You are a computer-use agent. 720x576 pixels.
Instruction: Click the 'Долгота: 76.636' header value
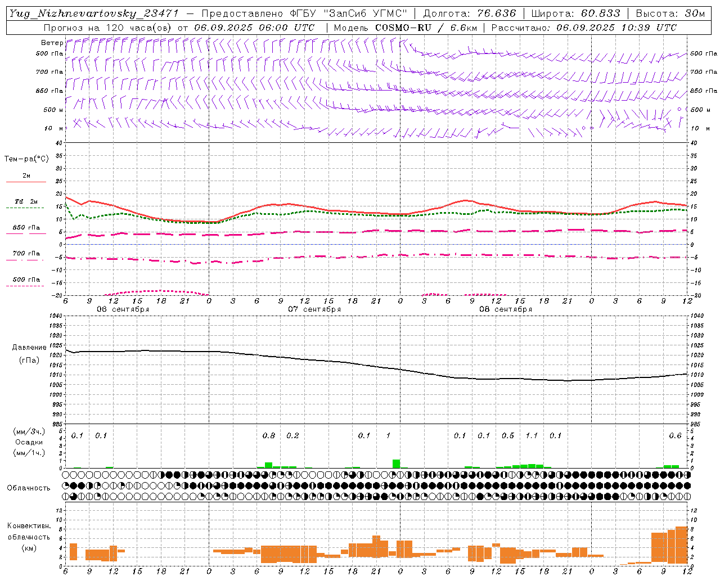[x=470, y=13]
